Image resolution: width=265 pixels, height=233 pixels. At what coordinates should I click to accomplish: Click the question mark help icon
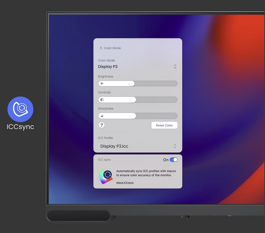pos(102,125)
